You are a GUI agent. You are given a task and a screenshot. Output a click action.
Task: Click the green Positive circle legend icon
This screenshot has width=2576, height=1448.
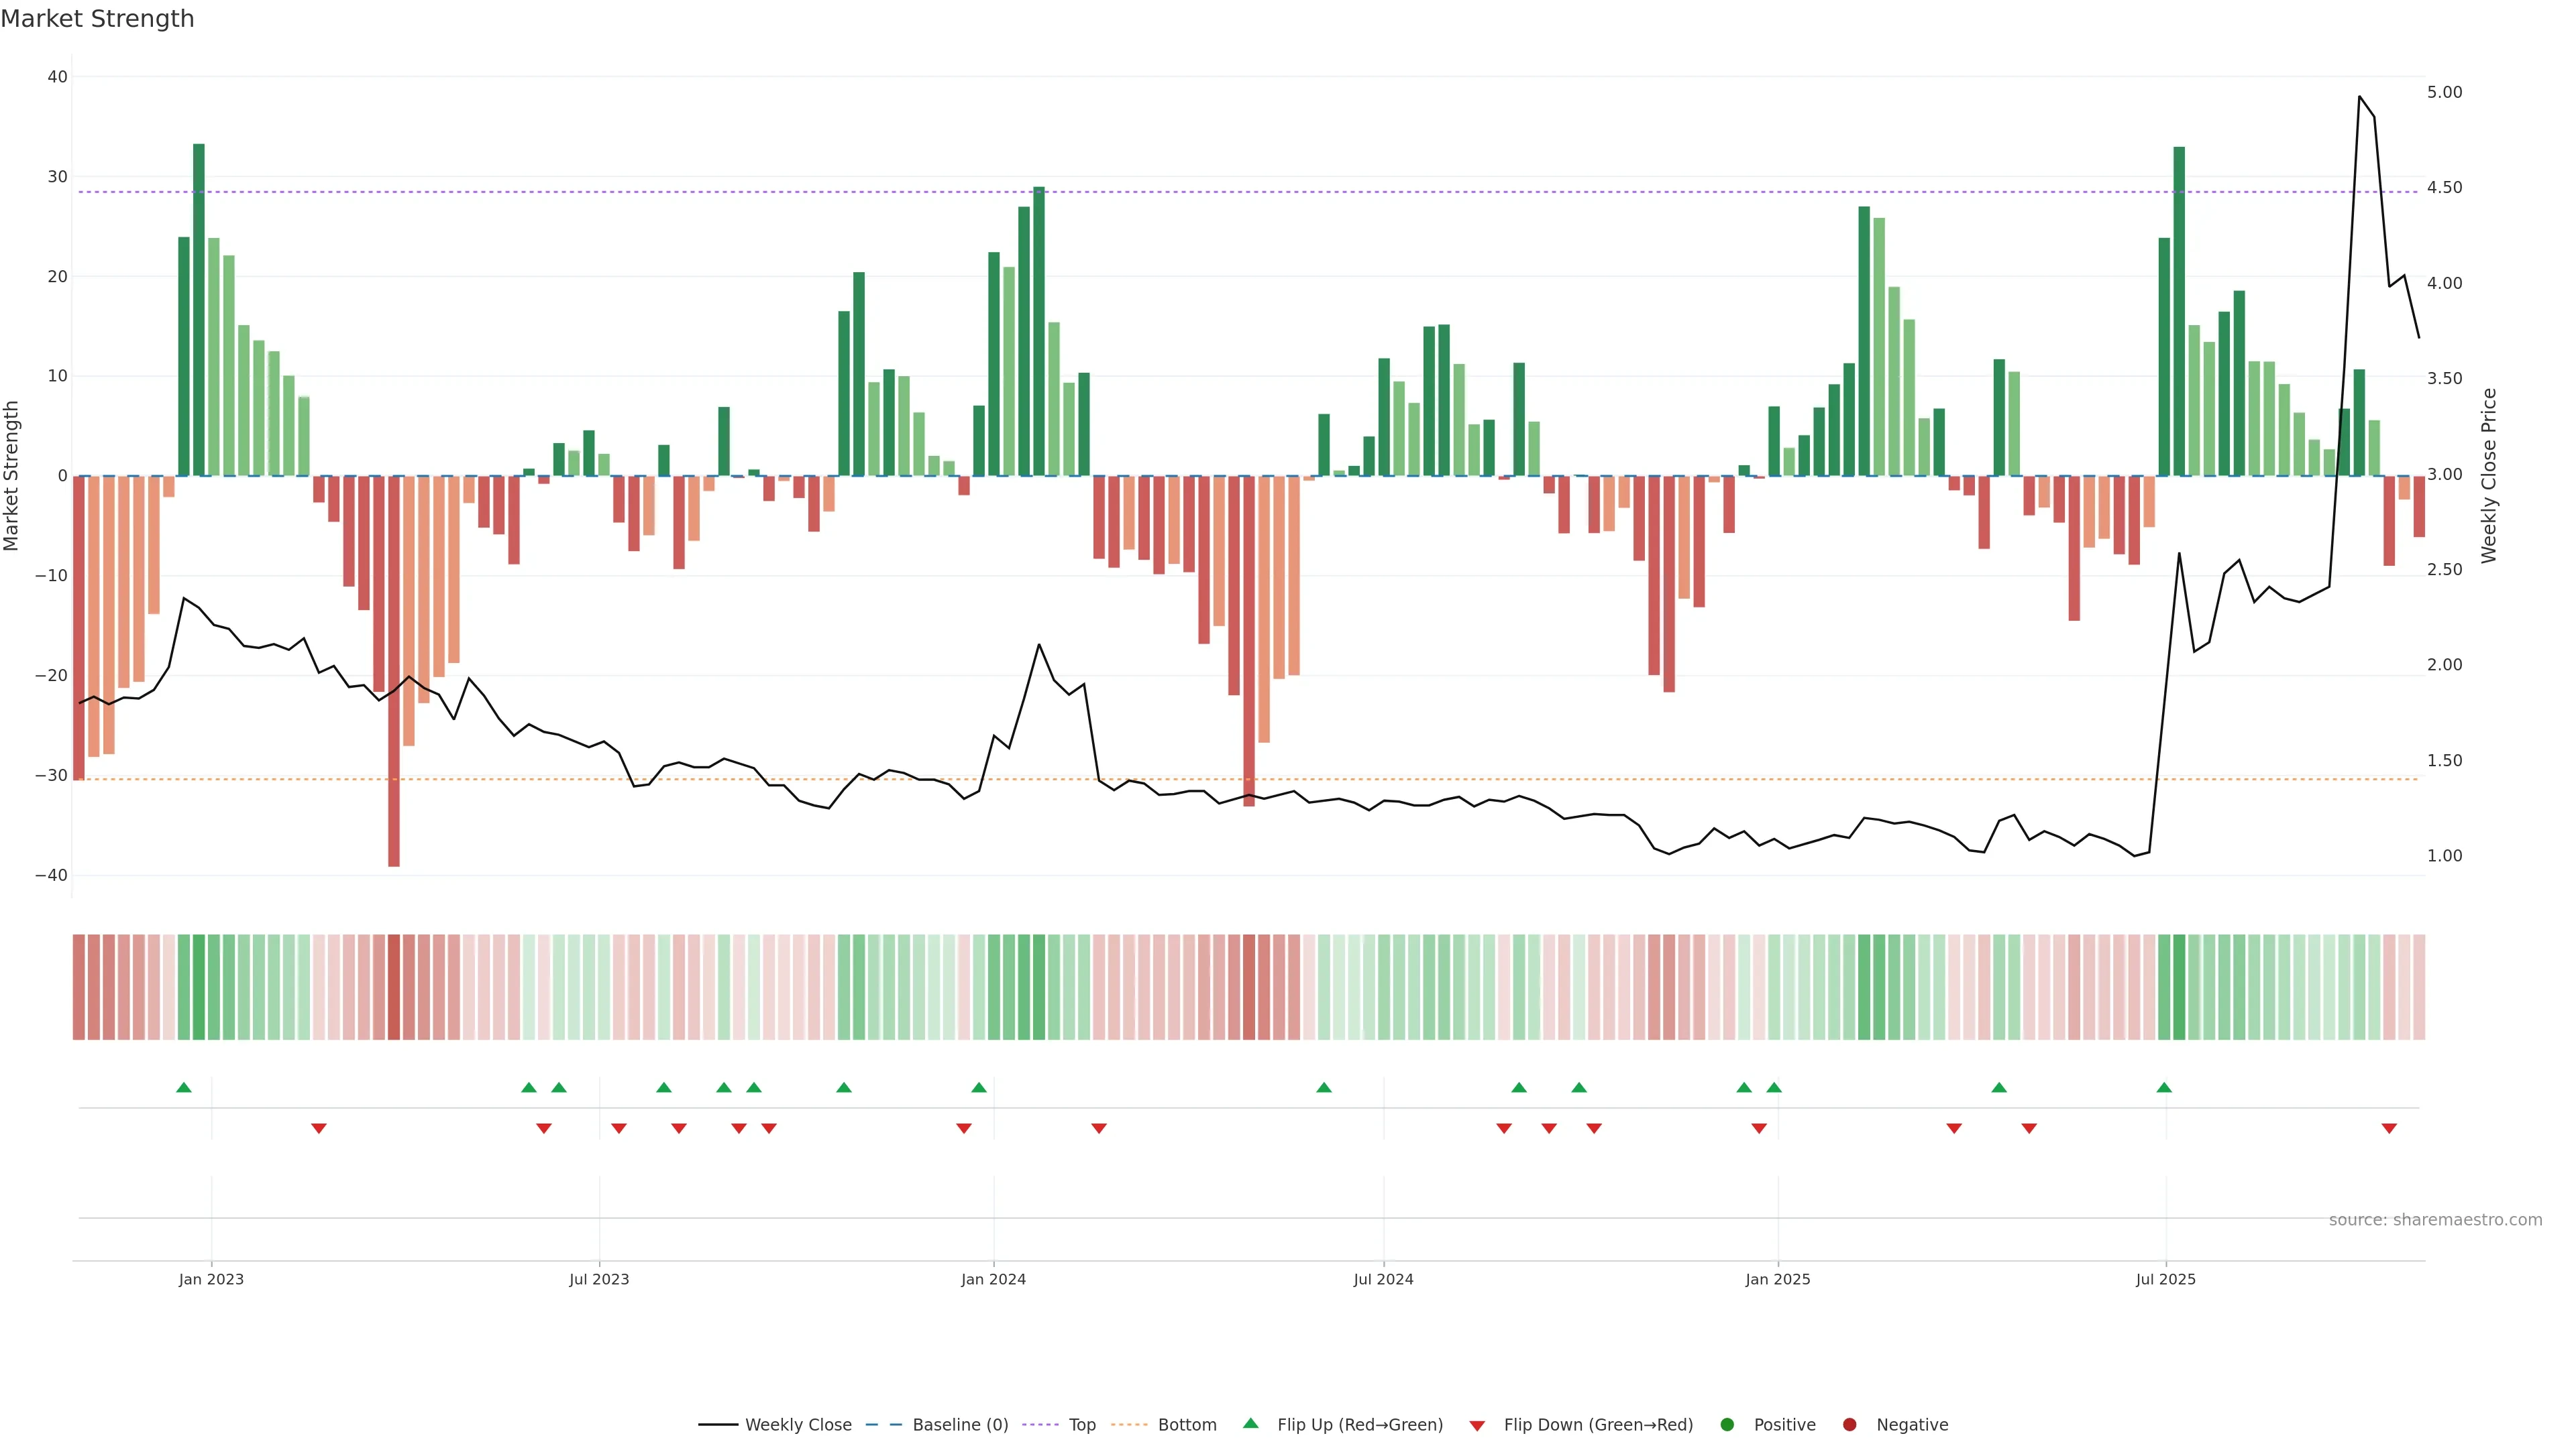pos(1727,1424)
